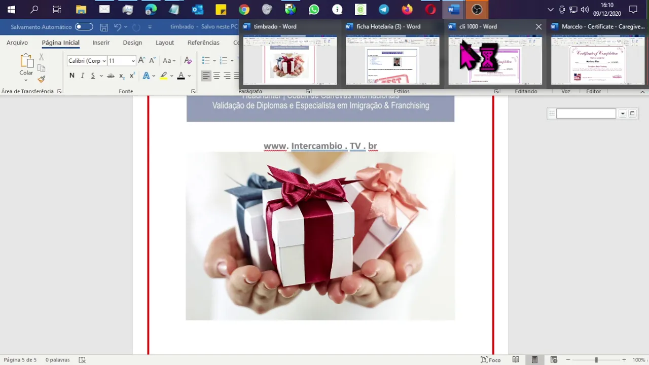Open the Referências tab
The image size is (649, 365).
click(203, 43)
